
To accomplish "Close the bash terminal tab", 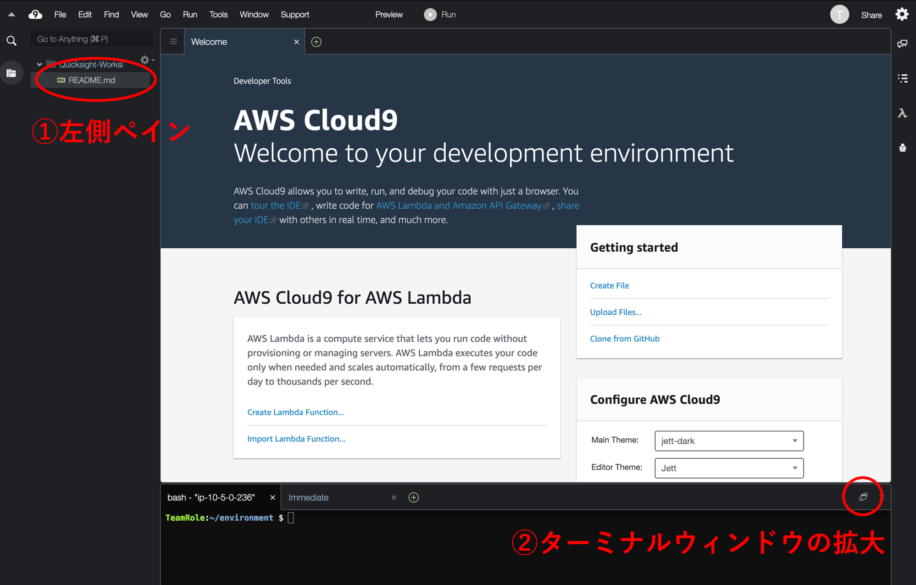I will (x=272, y=497).
